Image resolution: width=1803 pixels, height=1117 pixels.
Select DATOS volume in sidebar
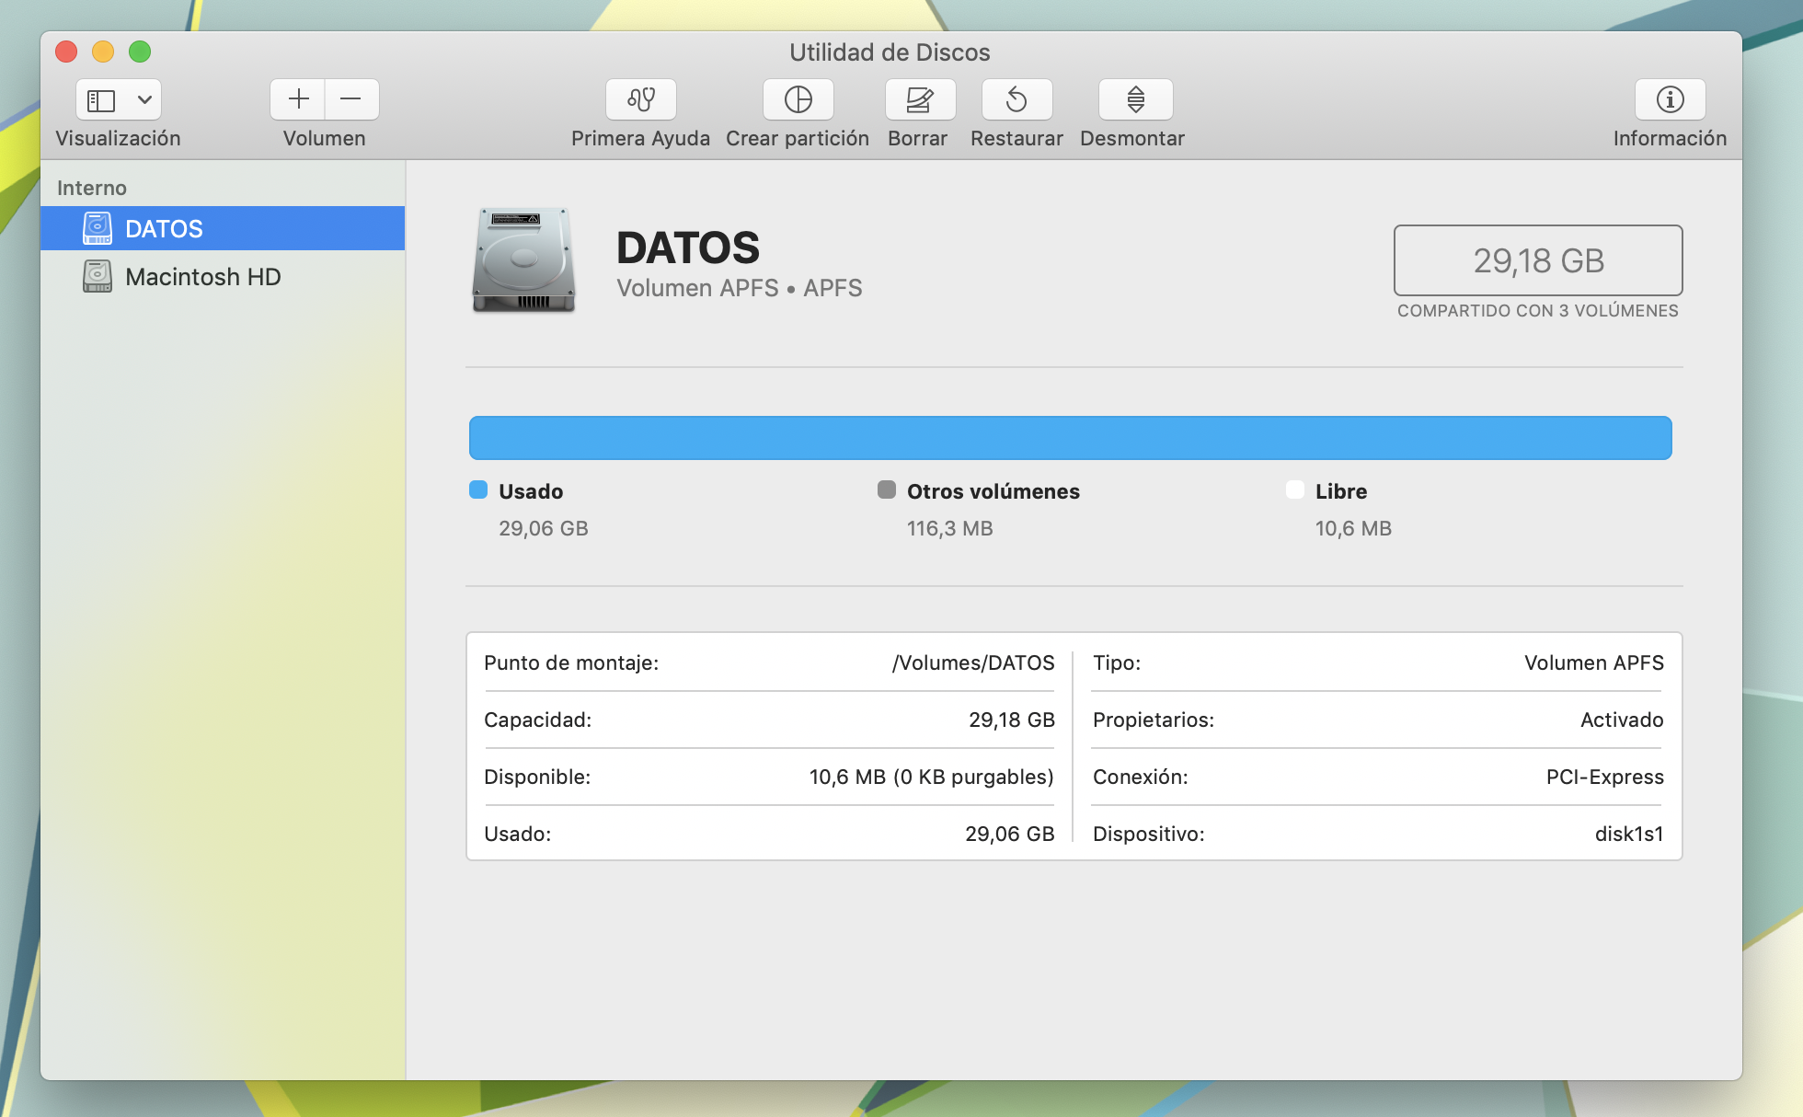coord(164,228)
